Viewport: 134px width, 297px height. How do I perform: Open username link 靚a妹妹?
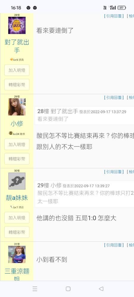(x=17, y=198)
